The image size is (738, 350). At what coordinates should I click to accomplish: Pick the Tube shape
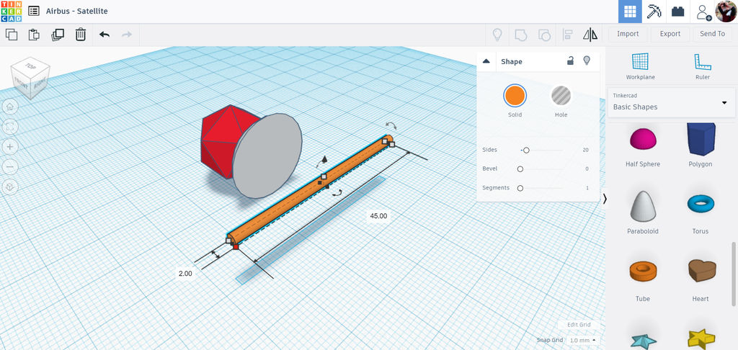pyautogui.click(x=642, y=280)
